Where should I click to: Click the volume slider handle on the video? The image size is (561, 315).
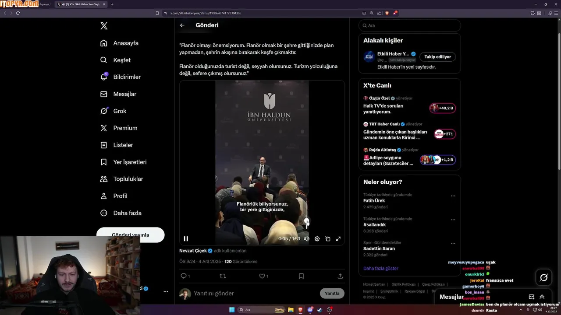307,221
